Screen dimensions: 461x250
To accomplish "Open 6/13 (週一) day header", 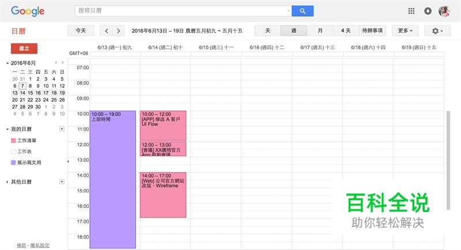I will pyautogui.click(x=115, y=47).
